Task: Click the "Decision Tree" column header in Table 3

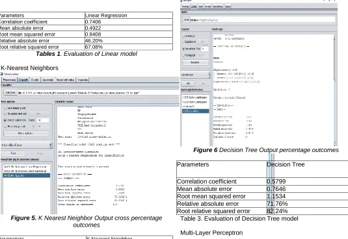Action: (308, 169)
